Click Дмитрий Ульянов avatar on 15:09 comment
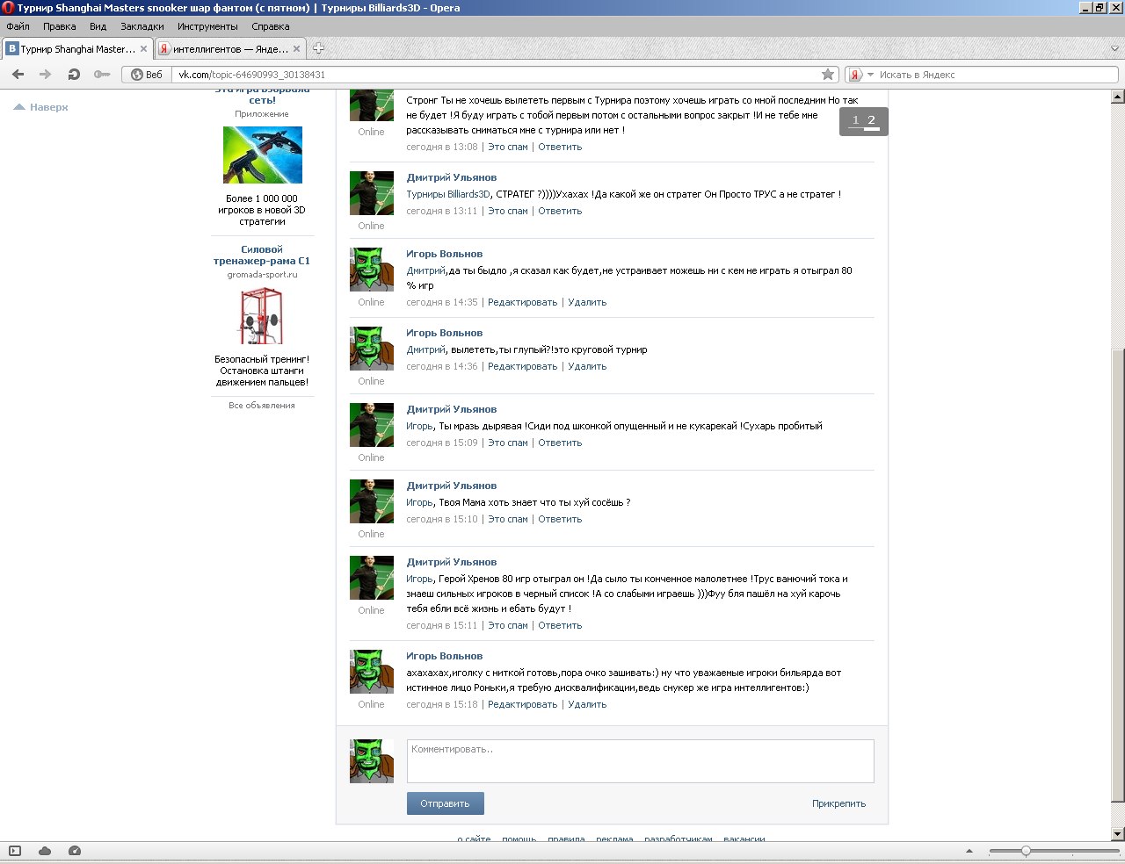Screen dimensions: 1125x864 tap(372, 425)
